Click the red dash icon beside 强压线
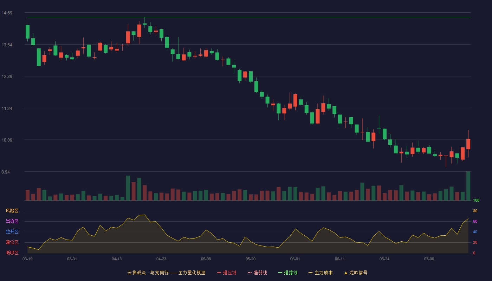The width and height of the screenshot is (492, 281). 219,273
